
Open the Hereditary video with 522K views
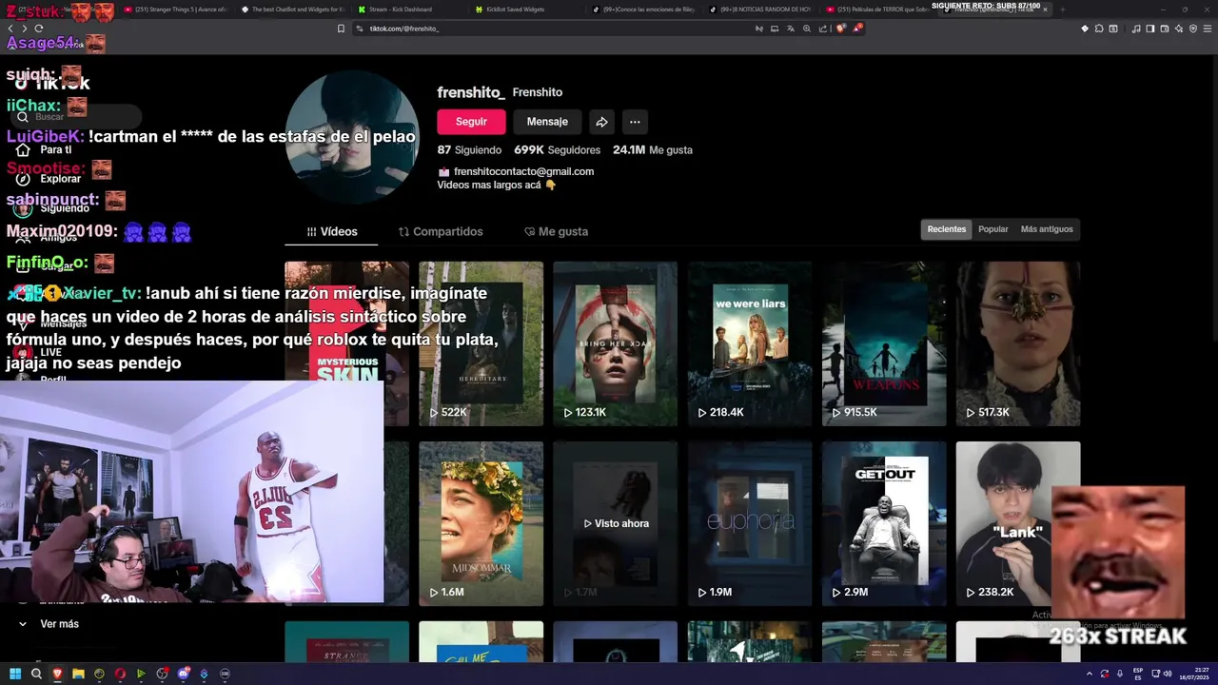point(481,343)
